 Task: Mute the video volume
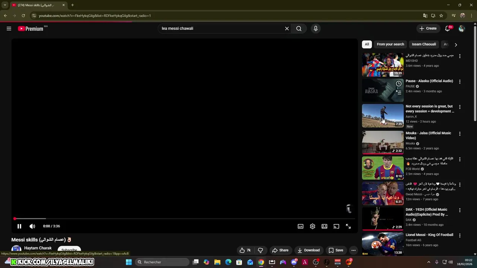click(32, 226)
